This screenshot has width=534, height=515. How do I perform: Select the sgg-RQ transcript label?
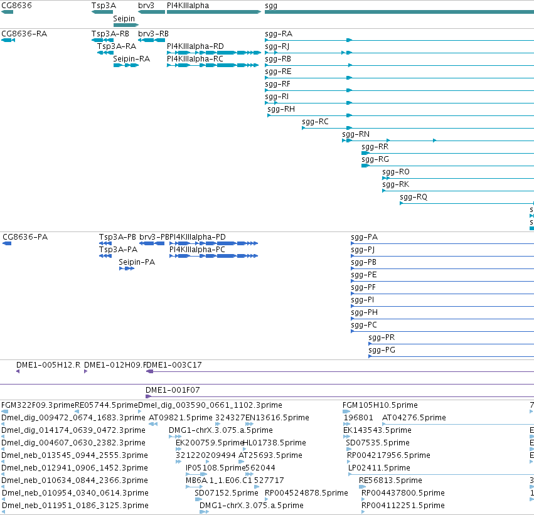pyautogui.click(x=414, y=198)
